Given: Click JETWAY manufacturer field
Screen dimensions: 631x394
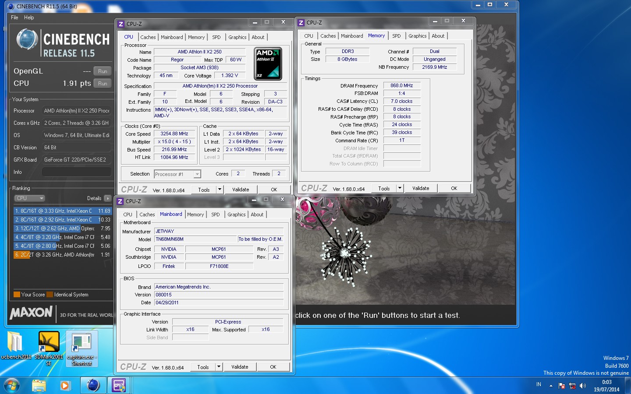Looking at the screenshot, I should pos(219,231).
